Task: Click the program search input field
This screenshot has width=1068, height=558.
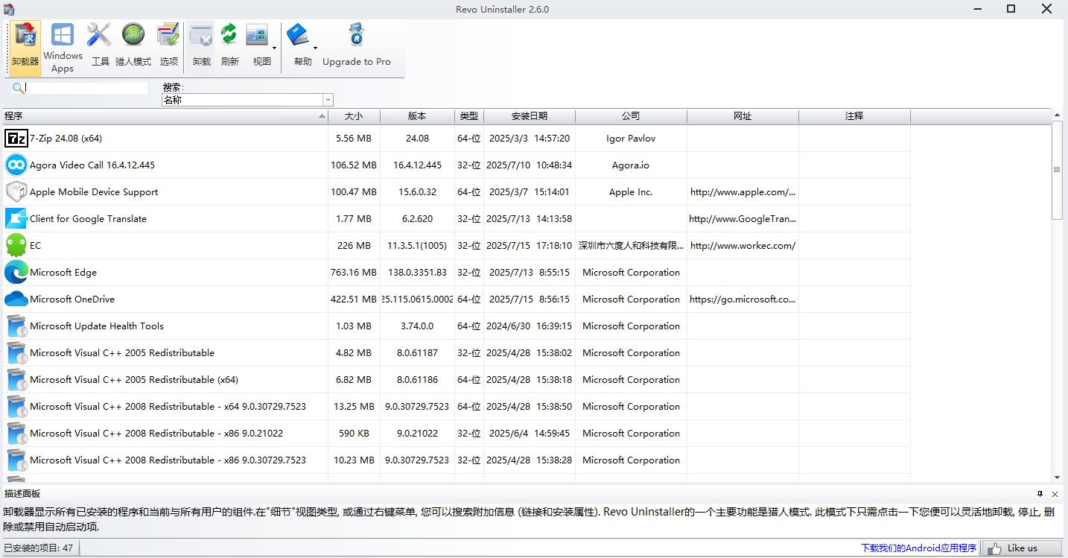Action: [86, 88]
